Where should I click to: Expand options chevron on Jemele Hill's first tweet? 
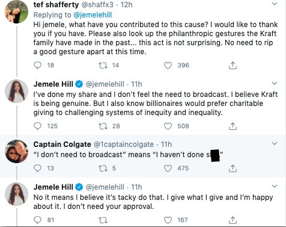275,83
